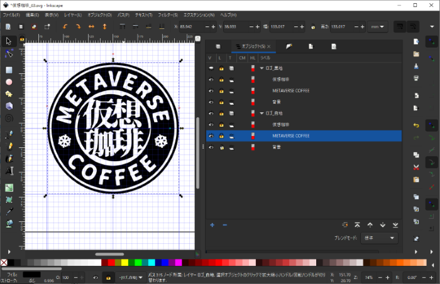Lower selection to bottom icon in toolbar
Screen dimensions: 440x284
pos(162,26)
